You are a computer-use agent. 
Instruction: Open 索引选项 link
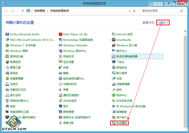click(15, 95)
